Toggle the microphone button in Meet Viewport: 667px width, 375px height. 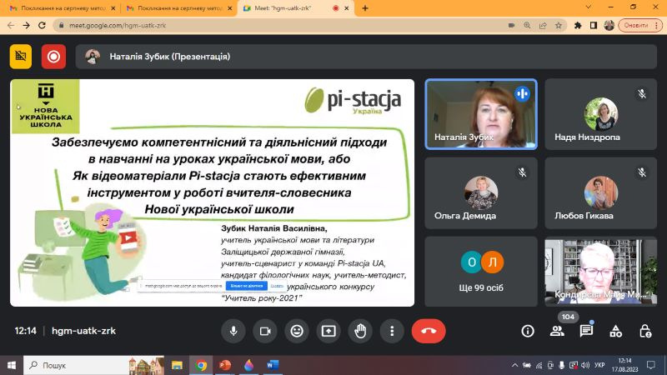pos(233,331)
